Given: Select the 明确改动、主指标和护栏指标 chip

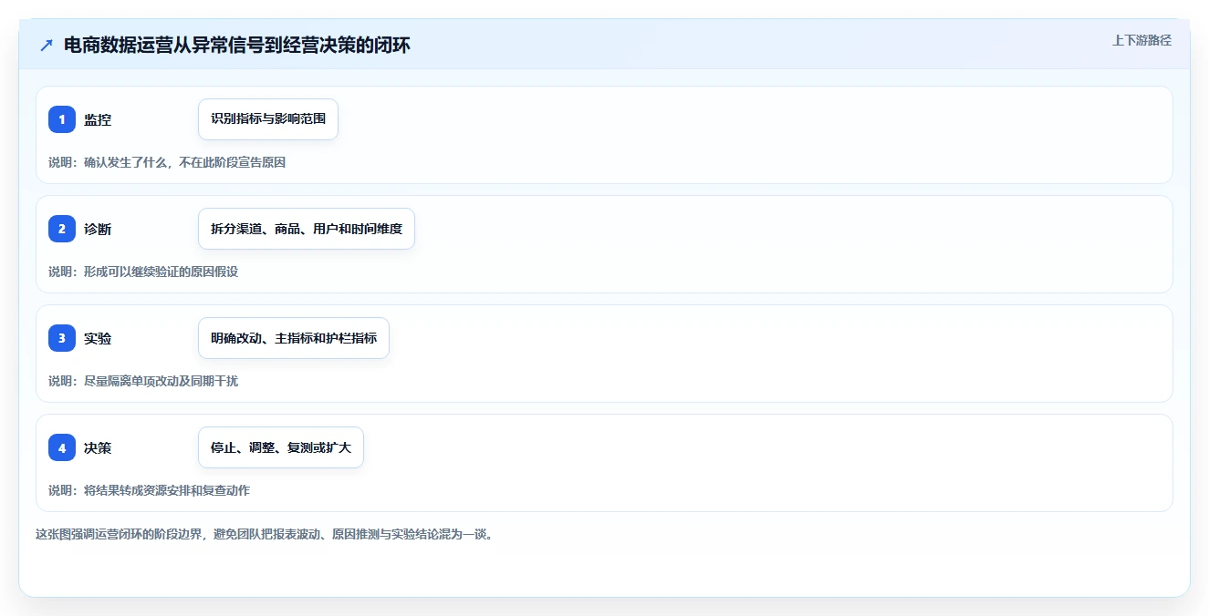Looking at the screenshot, I should (x=294, y=338).
